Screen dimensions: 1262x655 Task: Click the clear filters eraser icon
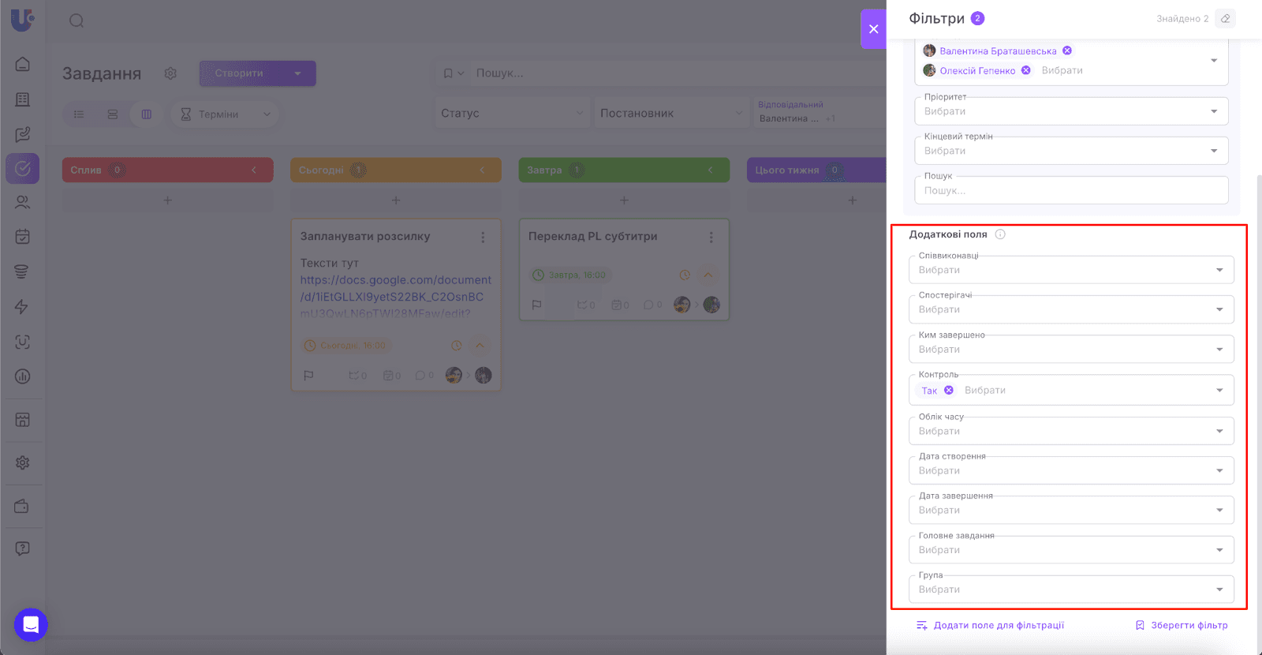[x=1225, y=19]
